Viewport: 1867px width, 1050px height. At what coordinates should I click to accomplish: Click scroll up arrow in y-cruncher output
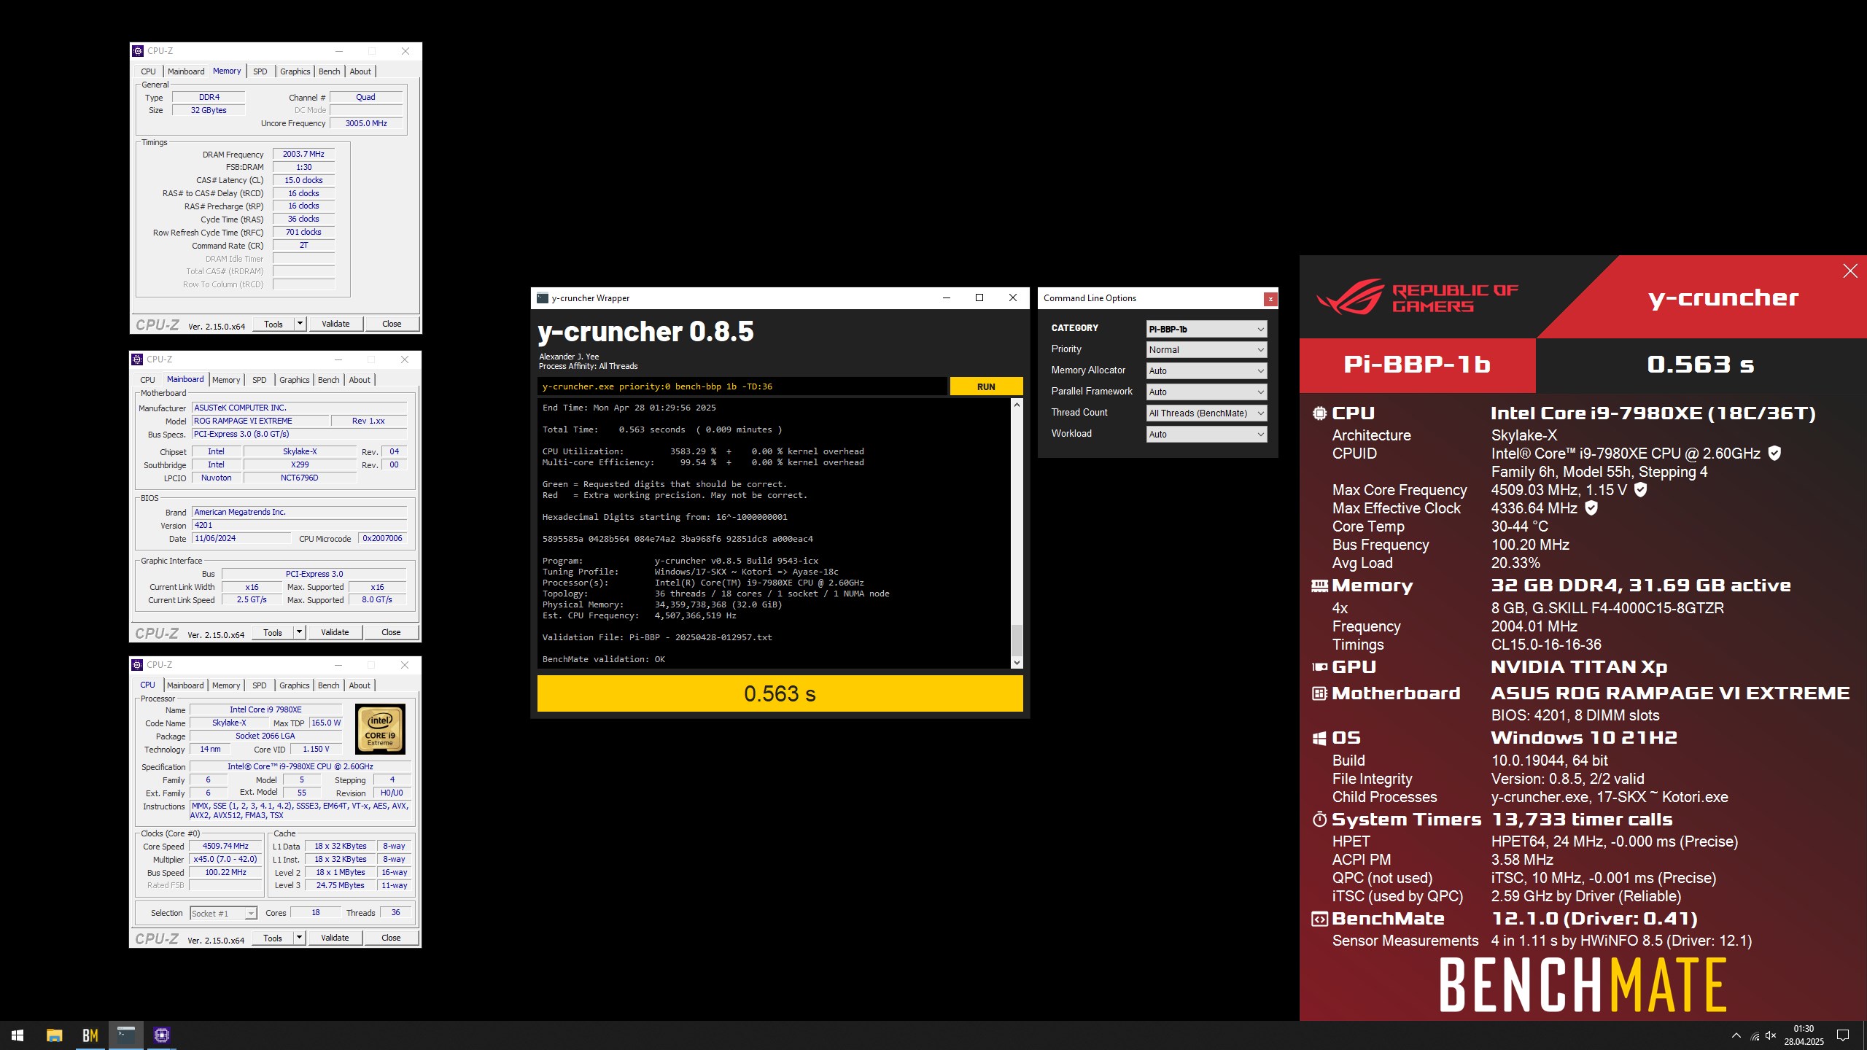pyautogui.click(x=1017, y=405)
